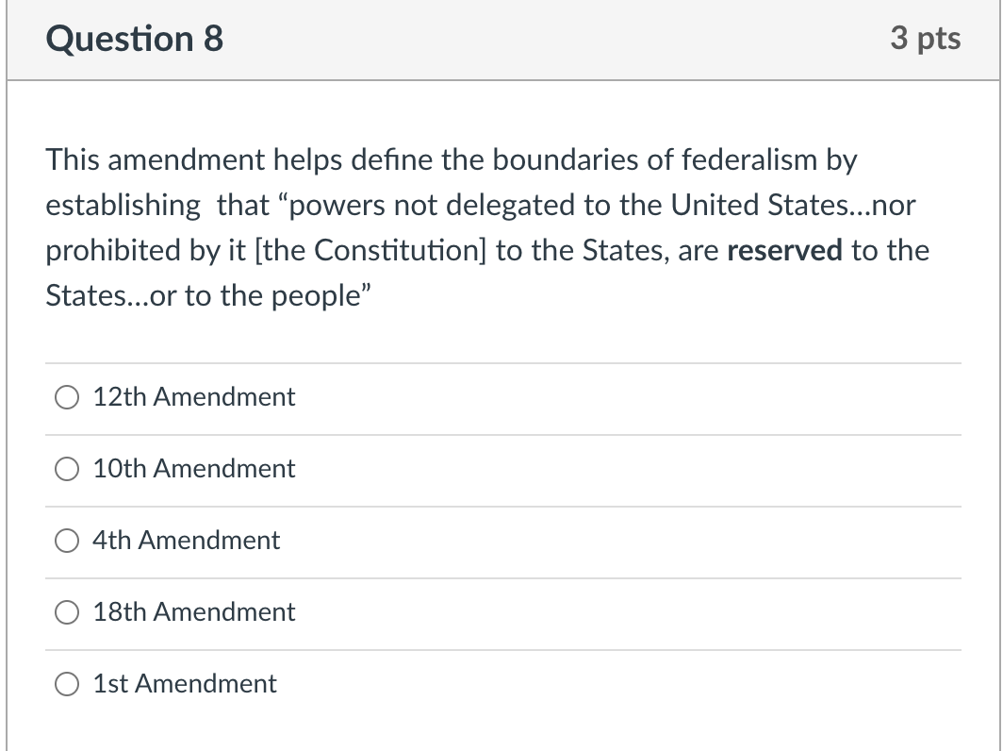Select the 18th Amendment radio button
The image size is (1003, 751).
[x=66, y=612]
